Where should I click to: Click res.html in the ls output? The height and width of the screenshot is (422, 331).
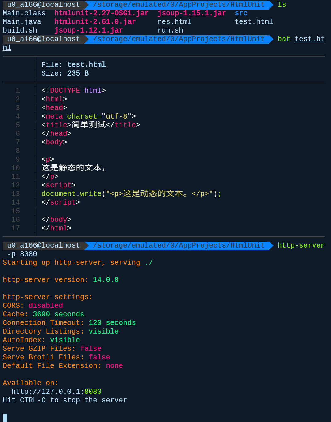(174, 22)
